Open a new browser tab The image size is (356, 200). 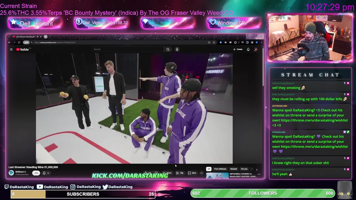46,37
